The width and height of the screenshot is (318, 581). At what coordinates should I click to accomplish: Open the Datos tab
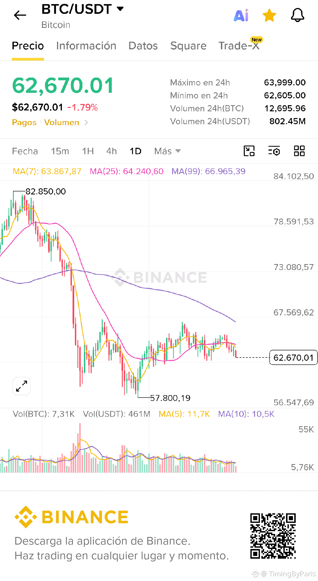[x=143, y=46]
